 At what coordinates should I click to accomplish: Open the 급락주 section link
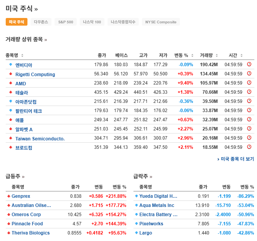[143, 176]
